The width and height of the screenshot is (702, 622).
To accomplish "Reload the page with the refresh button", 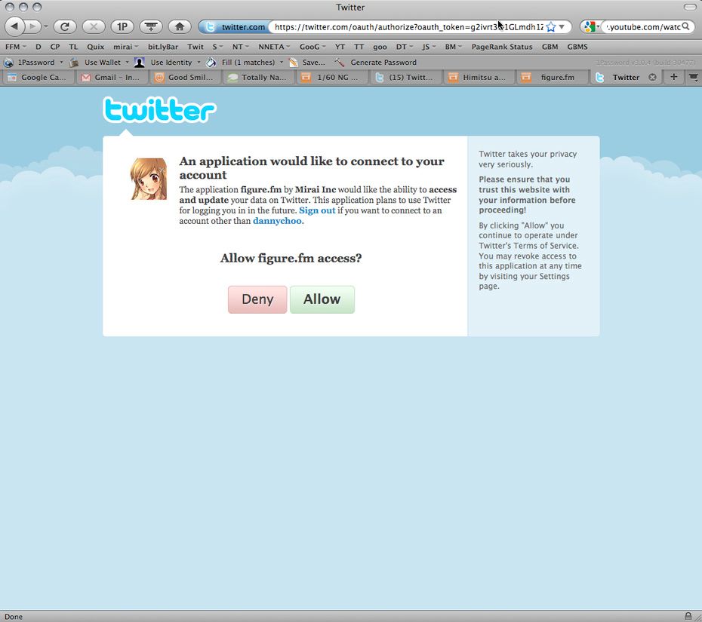I will click(x=65, y=26).
